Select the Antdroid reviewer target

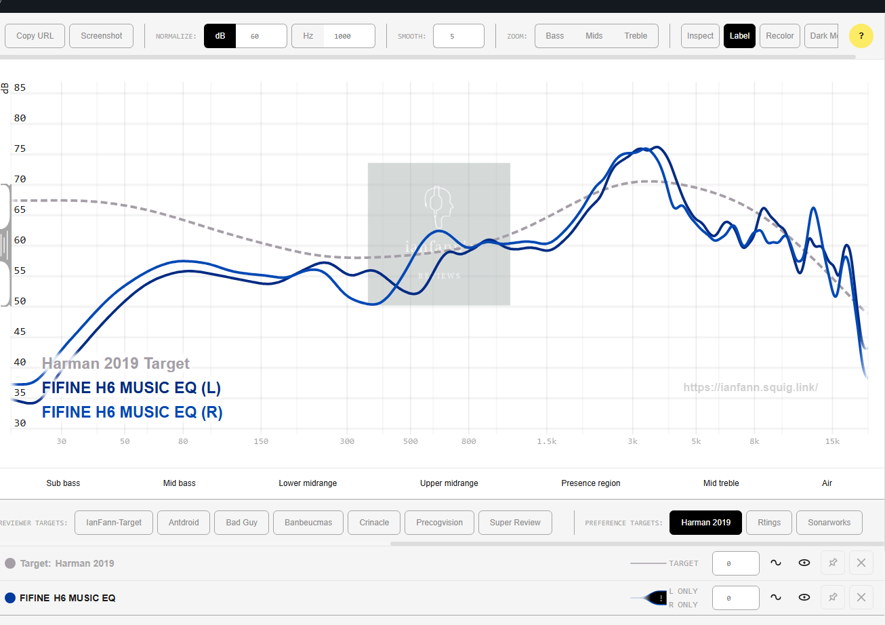tap(184, 523)
